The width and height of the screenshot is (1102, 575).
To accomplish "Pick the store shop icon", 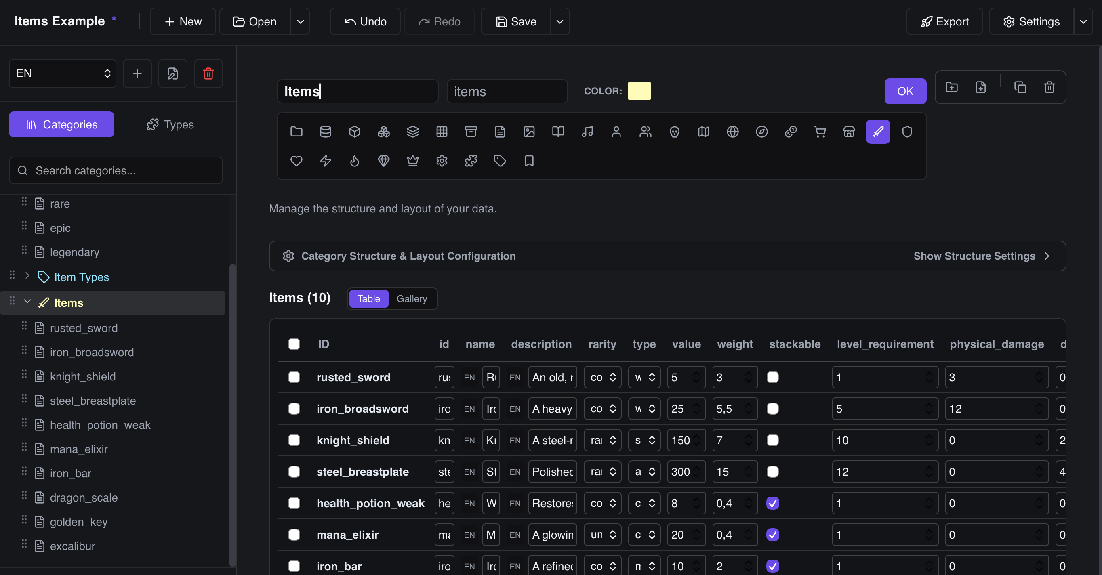I will pos(849,132).
